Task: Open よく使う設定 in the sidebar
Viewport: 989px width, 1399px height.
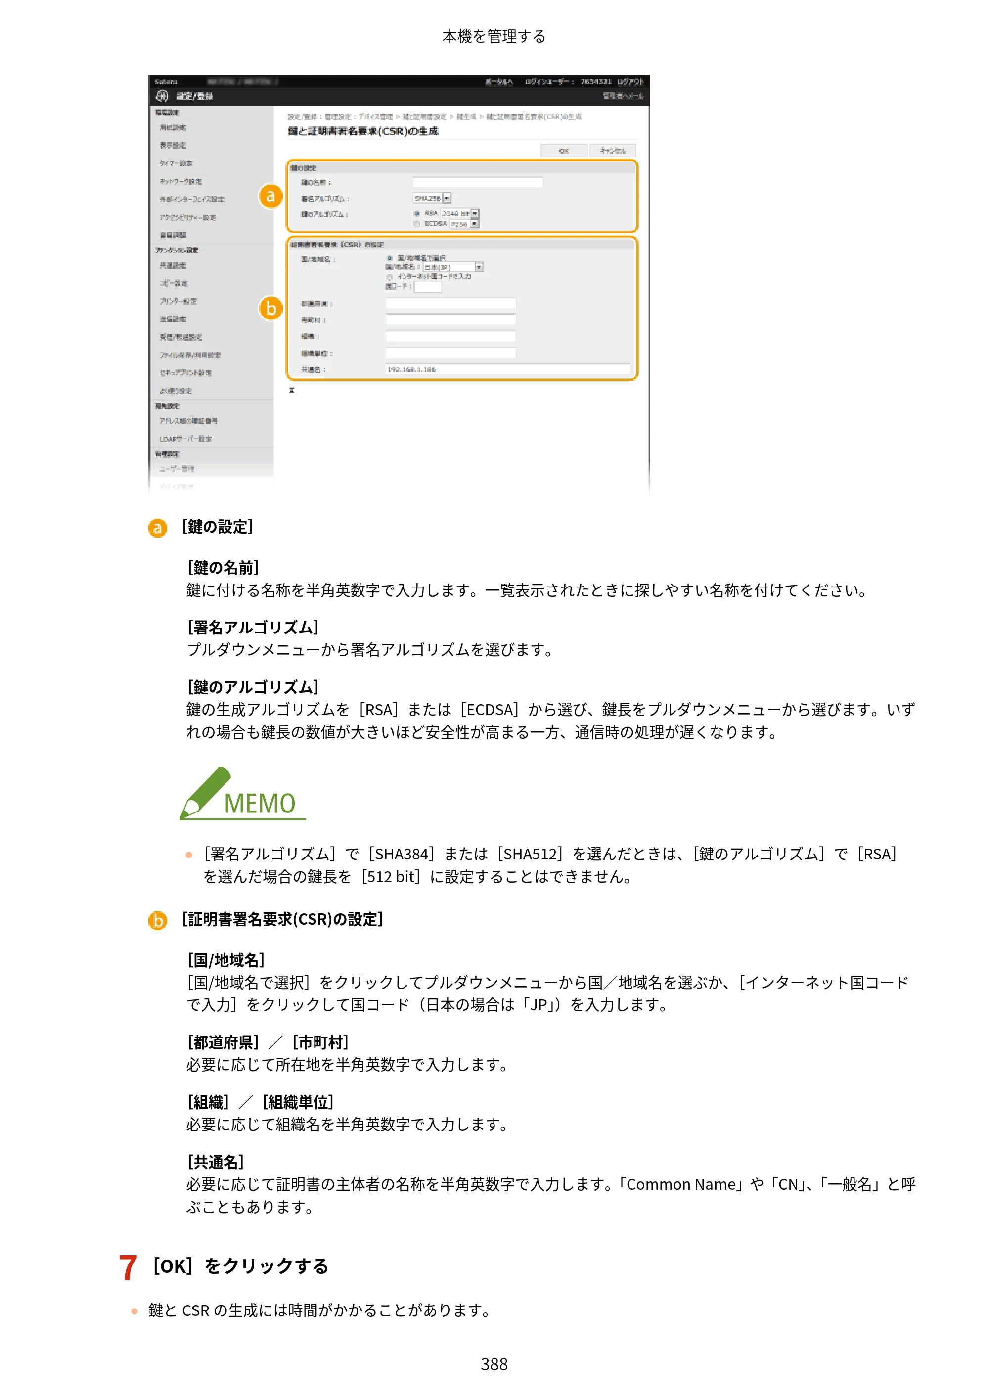Action: (x=176, y=391)
